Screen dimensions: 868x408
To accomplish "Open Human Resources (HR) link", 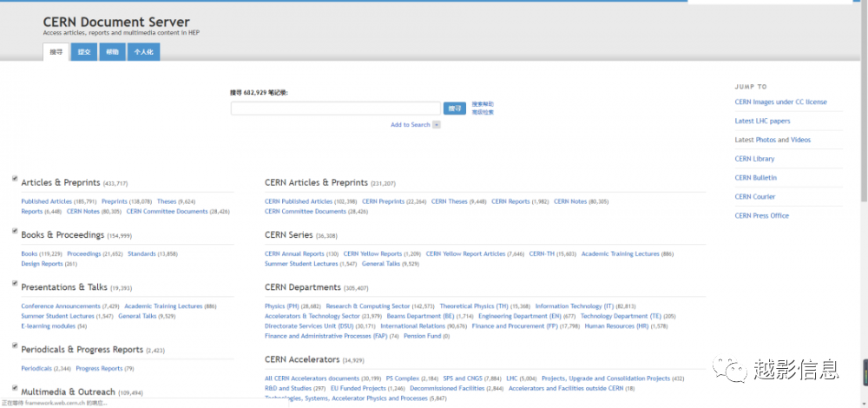I will 616,326.
